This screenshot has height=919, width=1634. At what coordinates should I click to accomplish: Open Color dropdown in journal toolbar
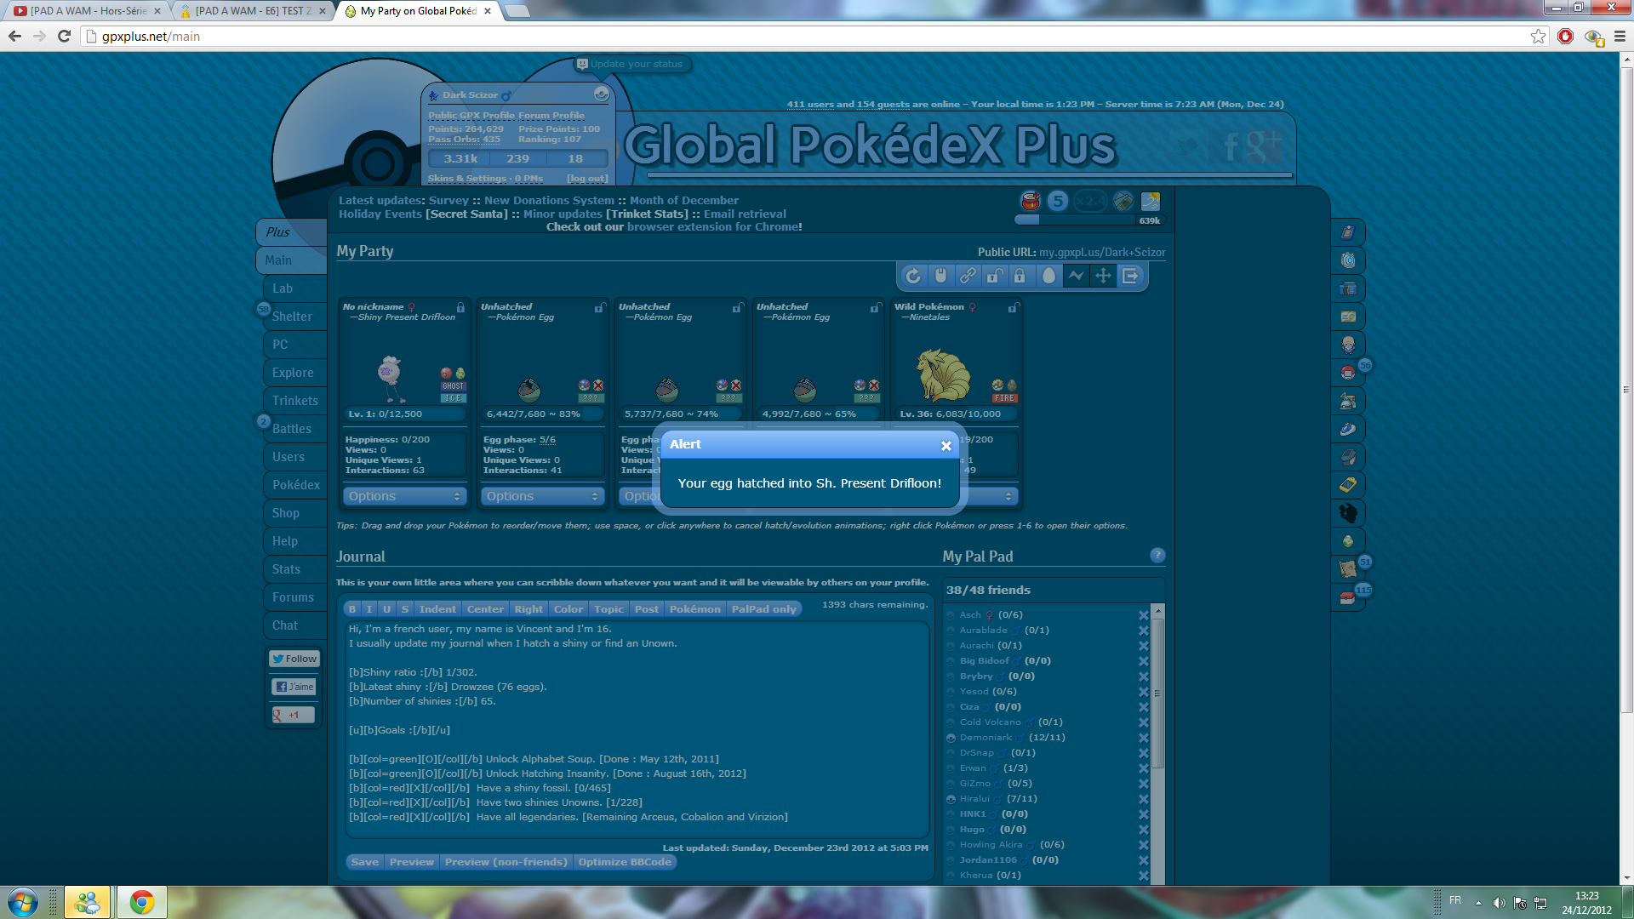pos(568,609)
